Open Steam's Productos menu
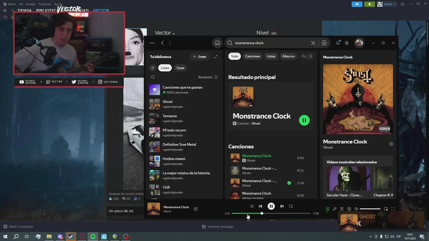The image size is (429, 241). point(45,4)
